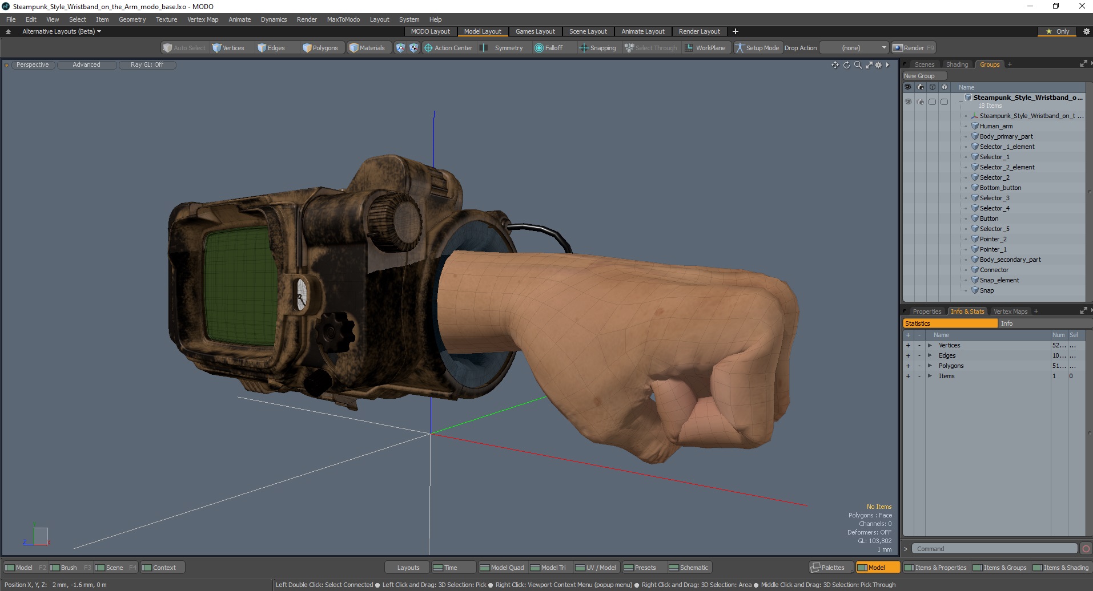
Task: Click the viewport zoom magnifier icon
Action: (x=858, y=65)
